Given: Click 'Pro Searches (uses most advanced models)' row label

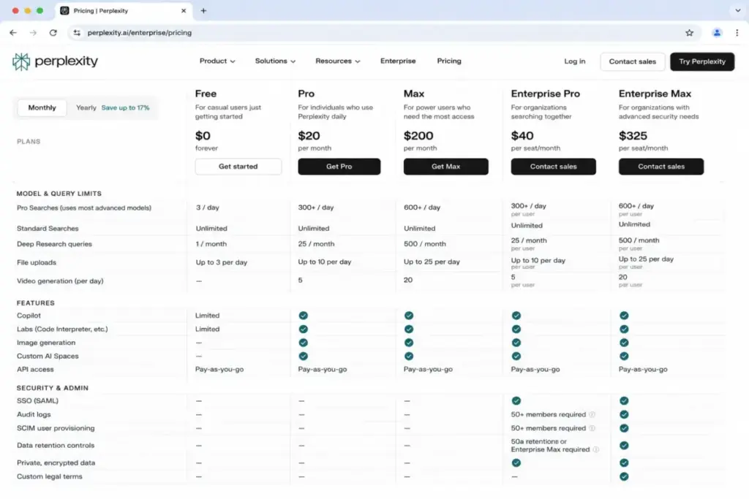Looking at the screenshot, I should tap(84, 208).
